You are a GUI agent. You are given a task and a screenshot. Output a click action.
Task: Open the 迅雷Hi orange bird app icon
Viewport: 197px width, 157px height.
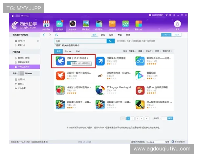[x=60, y=76]
